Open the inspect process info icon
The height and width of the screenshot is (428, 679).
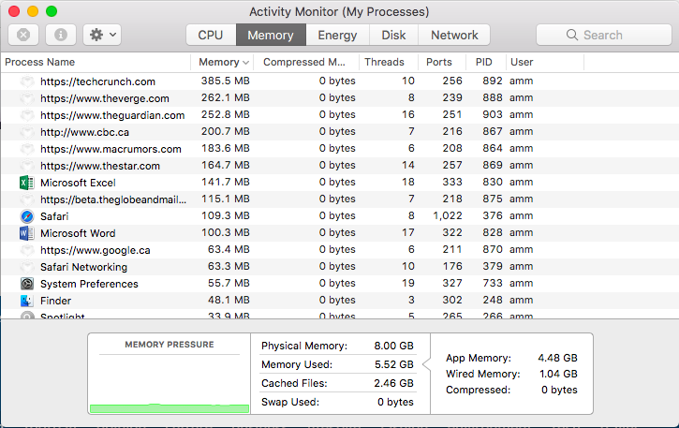point(61,35)
